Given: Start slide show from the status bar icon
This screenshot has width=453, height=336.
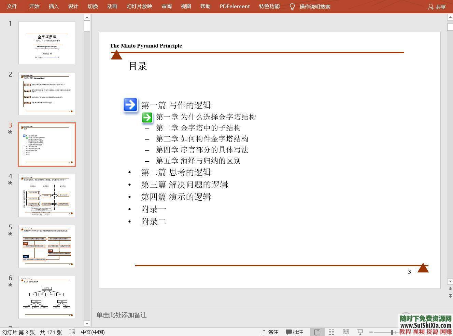Looking at the screenshot, I should point(360,332).
